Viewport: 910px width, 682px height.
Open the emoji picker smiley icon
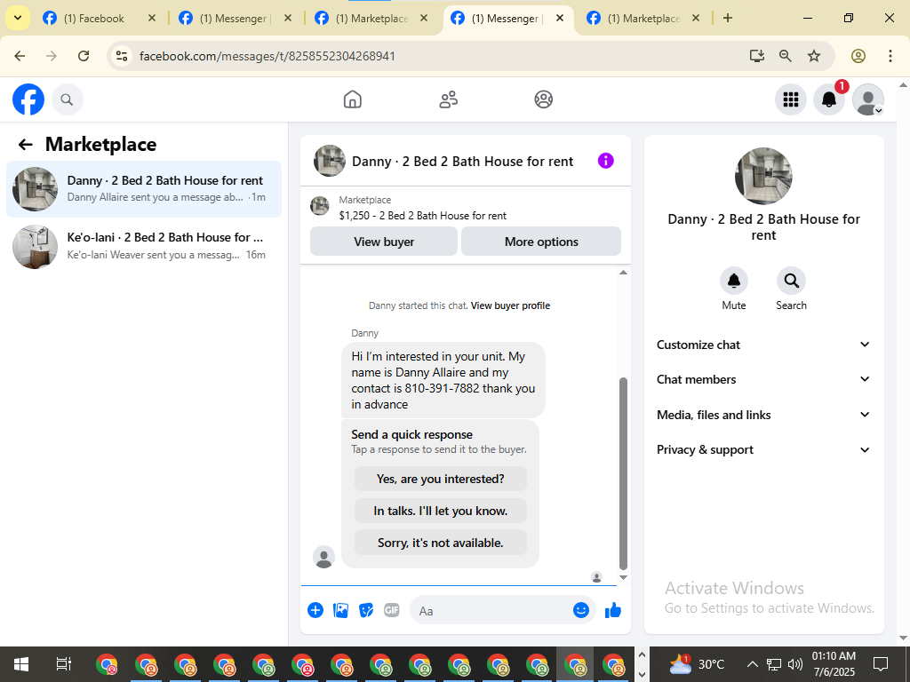click(581, 610)
